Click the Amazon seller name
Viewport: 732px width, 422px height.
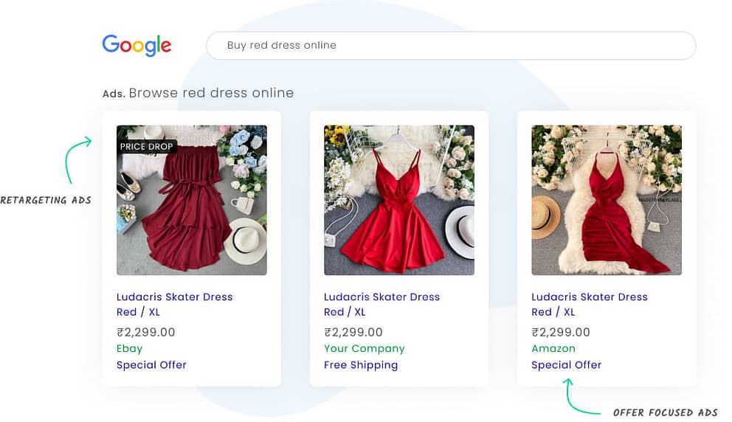(553, 349)
